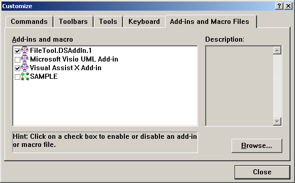
Task: Click the Browse... button
Action: (x=256, y=145)
